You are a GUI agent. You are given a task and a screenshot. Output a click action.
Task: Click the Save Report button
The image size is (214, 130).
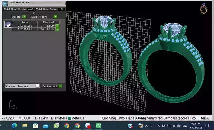39,17
